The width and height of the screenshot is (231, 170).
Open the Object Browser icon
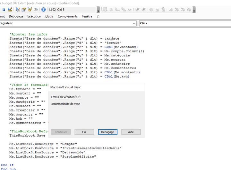coord(30,10)
